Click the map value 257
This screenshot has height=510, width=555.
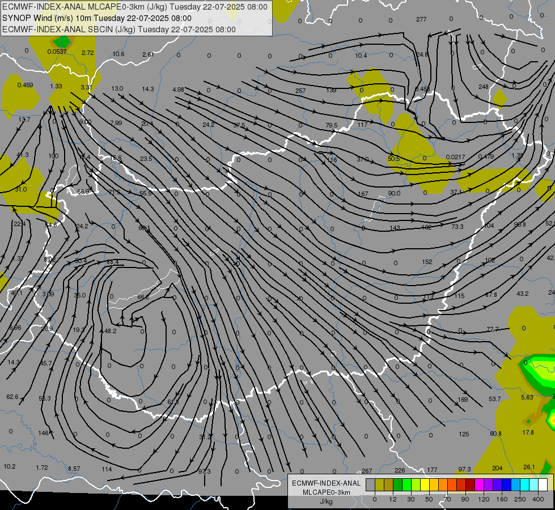300,91
